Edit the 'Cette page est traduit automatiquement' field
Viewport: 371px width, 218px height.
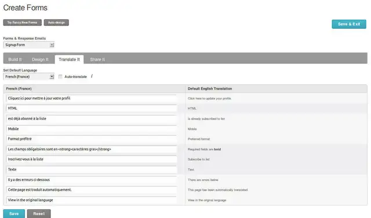[x=92, y=190]
